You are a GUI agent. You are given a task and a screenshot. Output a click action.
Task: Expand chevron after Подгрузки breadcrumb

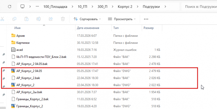tap(165, 6)
